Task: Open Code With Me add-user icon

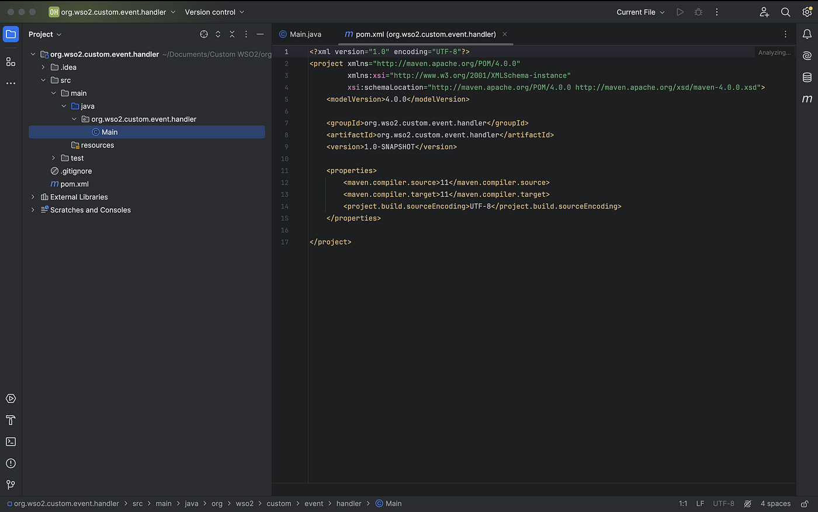Action: point(764,12)
